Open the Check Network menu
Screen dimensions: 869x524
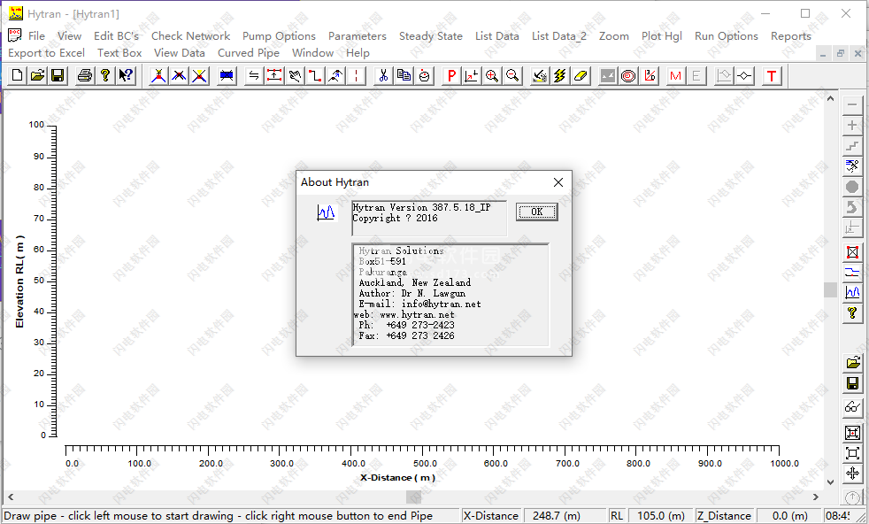click(x=190, y=36)
